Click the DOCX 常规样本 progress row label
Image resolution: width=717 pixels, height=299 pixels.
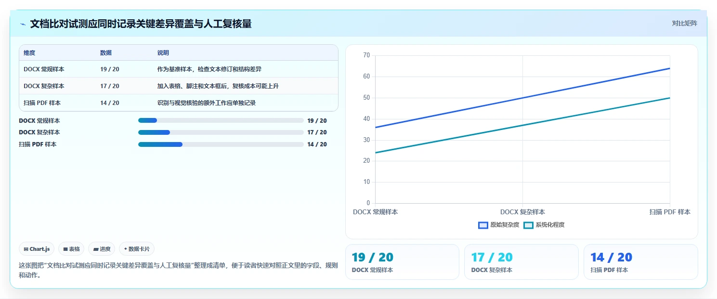(39, 121)
